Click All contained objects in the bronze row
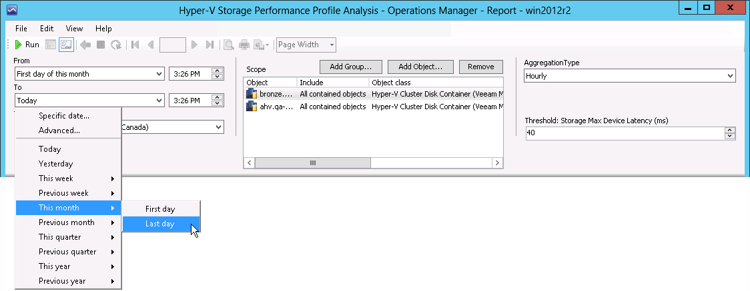This screenshot has height=291, width=750. coord(333,94)
